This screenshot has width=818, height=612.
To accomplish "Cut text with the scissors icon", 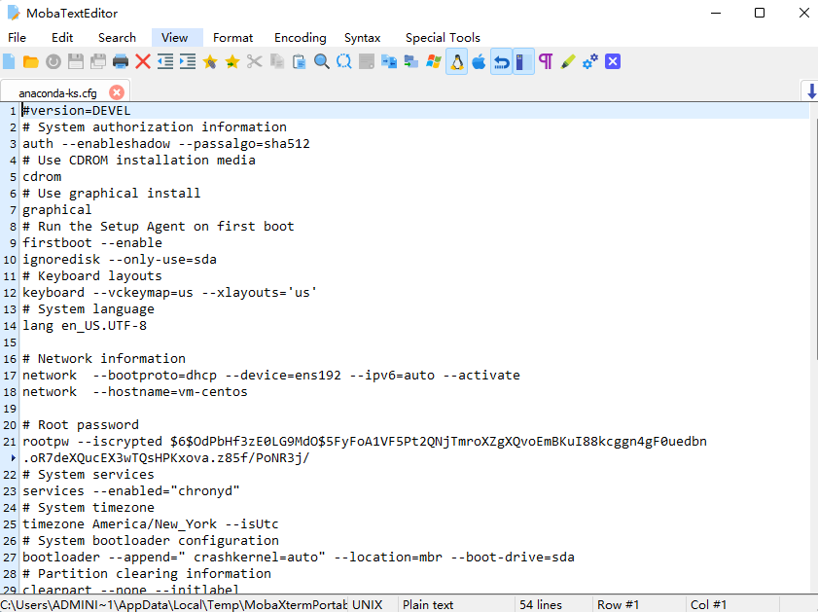I will pos(254,60).
